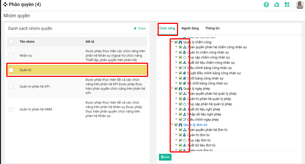Collapse the Quản lý ngày phép tree node

(x=172, y=89)
